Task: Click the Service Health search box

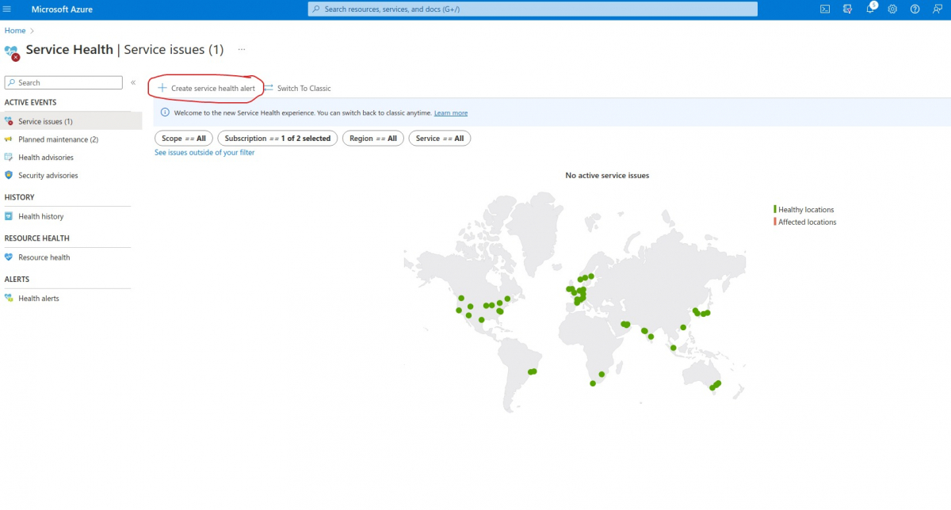Action: coord(63,82)
